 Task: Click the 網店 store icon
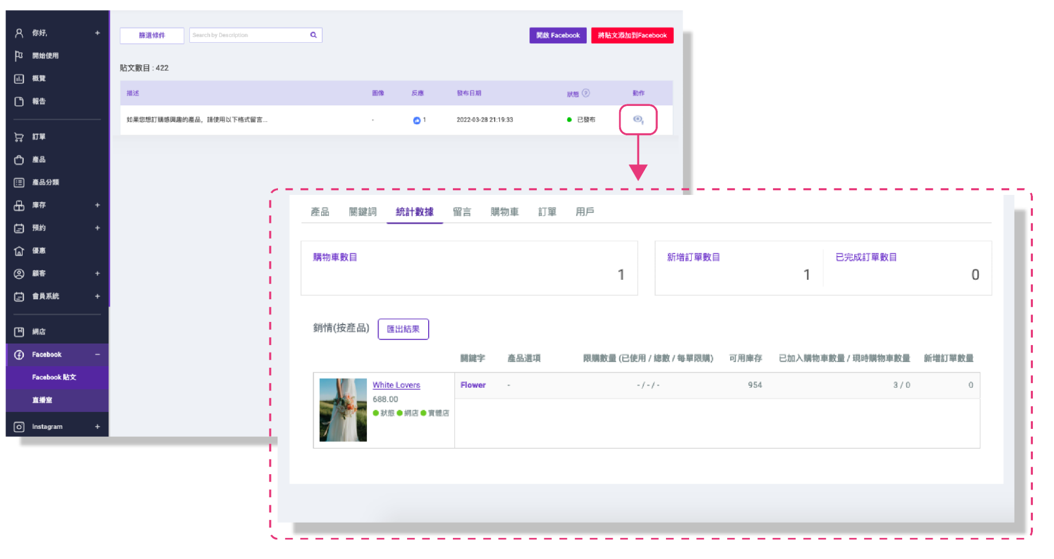click(19, 332)
